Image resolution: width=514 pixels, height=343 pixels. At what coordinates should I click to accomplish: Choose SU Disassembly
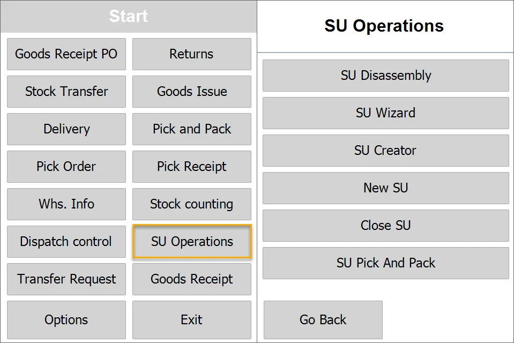pos(385,76)
